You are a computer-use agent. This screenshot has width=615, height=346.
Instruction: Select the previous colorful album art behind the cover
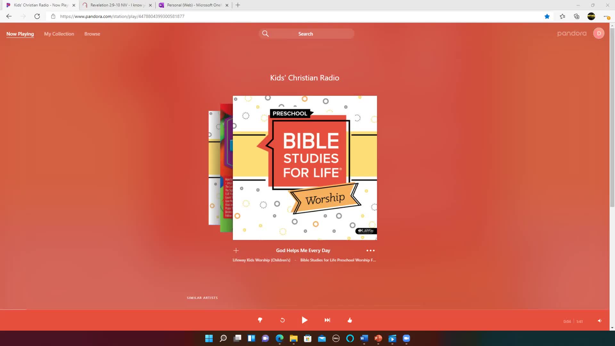tap(226, 168)
